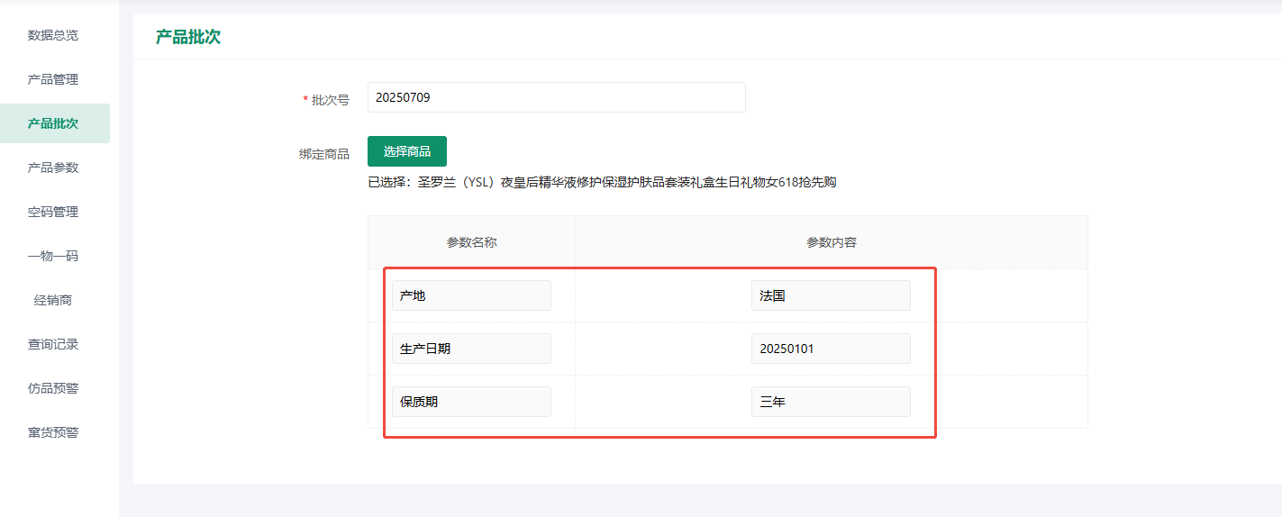Image resolution: width=1282 pixels, height=517 pixels.
Task: Click the 保质期 parameter name field
Action: [x=471, y=402]
